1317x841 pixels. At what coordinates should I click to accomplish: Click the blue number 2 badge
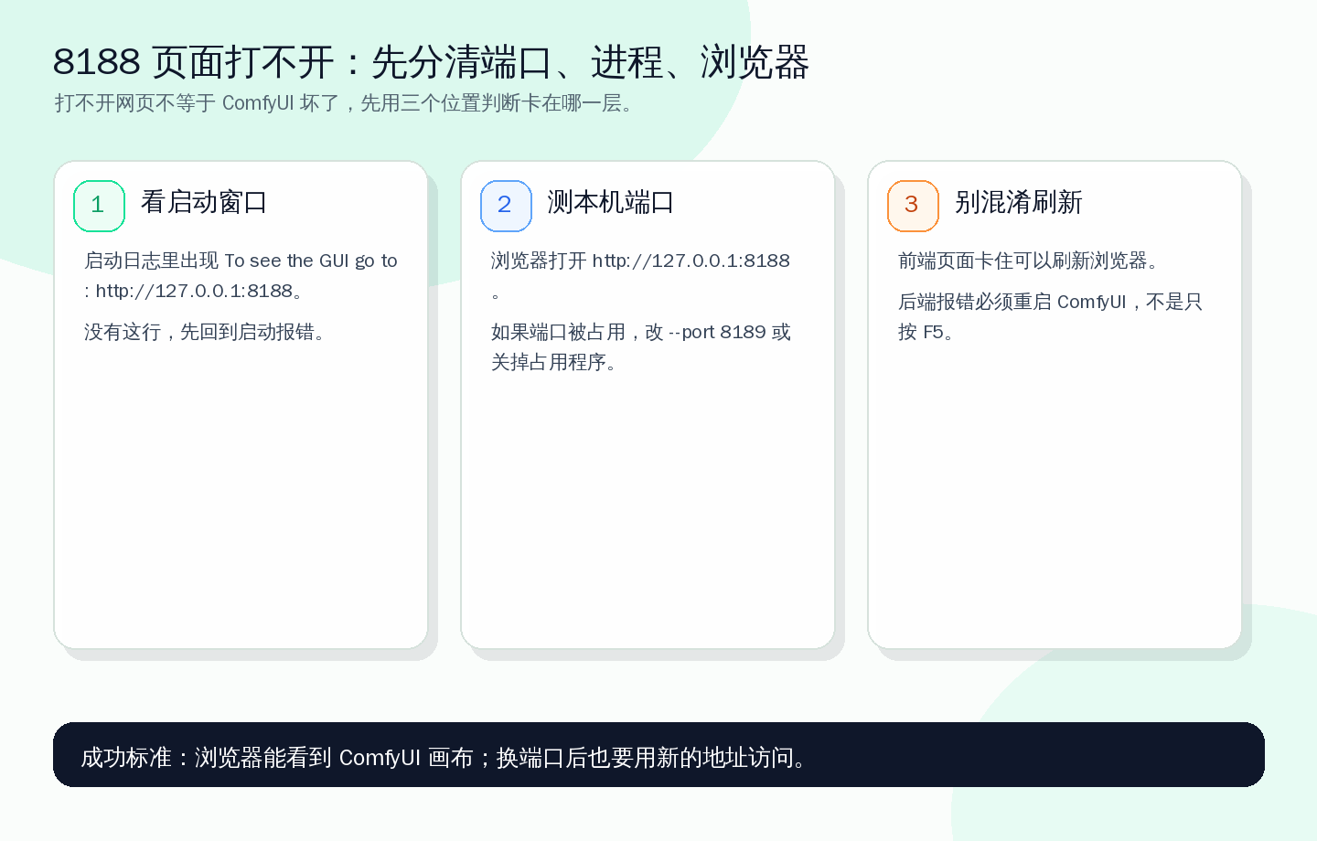point(506,206)
